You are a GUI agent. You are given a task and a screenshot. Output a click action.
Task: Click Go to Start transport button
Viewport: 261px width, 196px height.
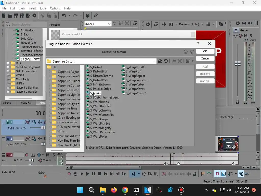106,174
